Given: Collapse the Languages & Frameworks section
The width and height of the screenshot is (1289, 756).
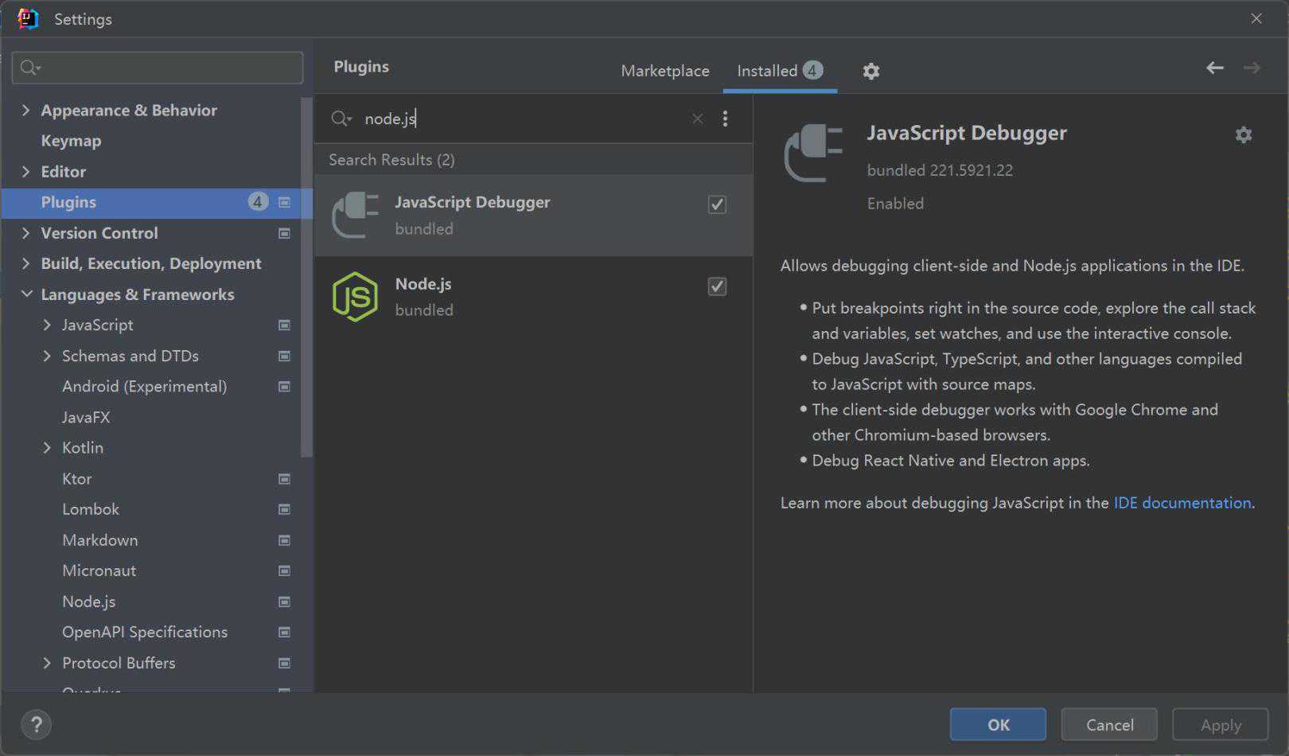Looking at the screenshot, I should pyautogui.click(x=26, y=294).
